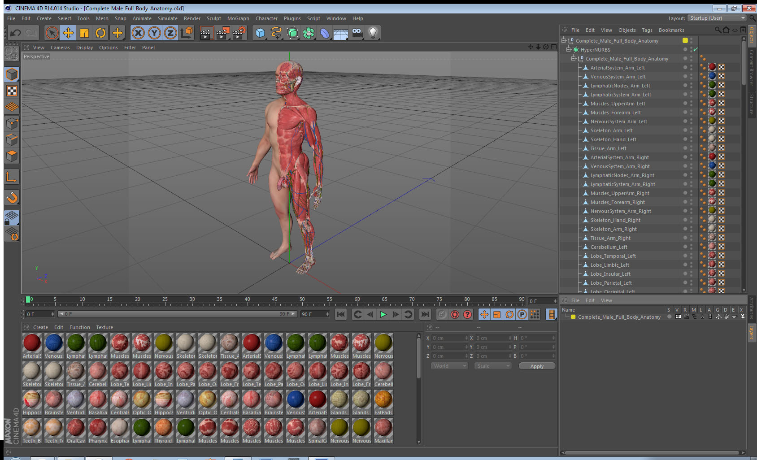Open the Scale mode dropdown
Screen dimensions: 757x460
coord(493,366)
